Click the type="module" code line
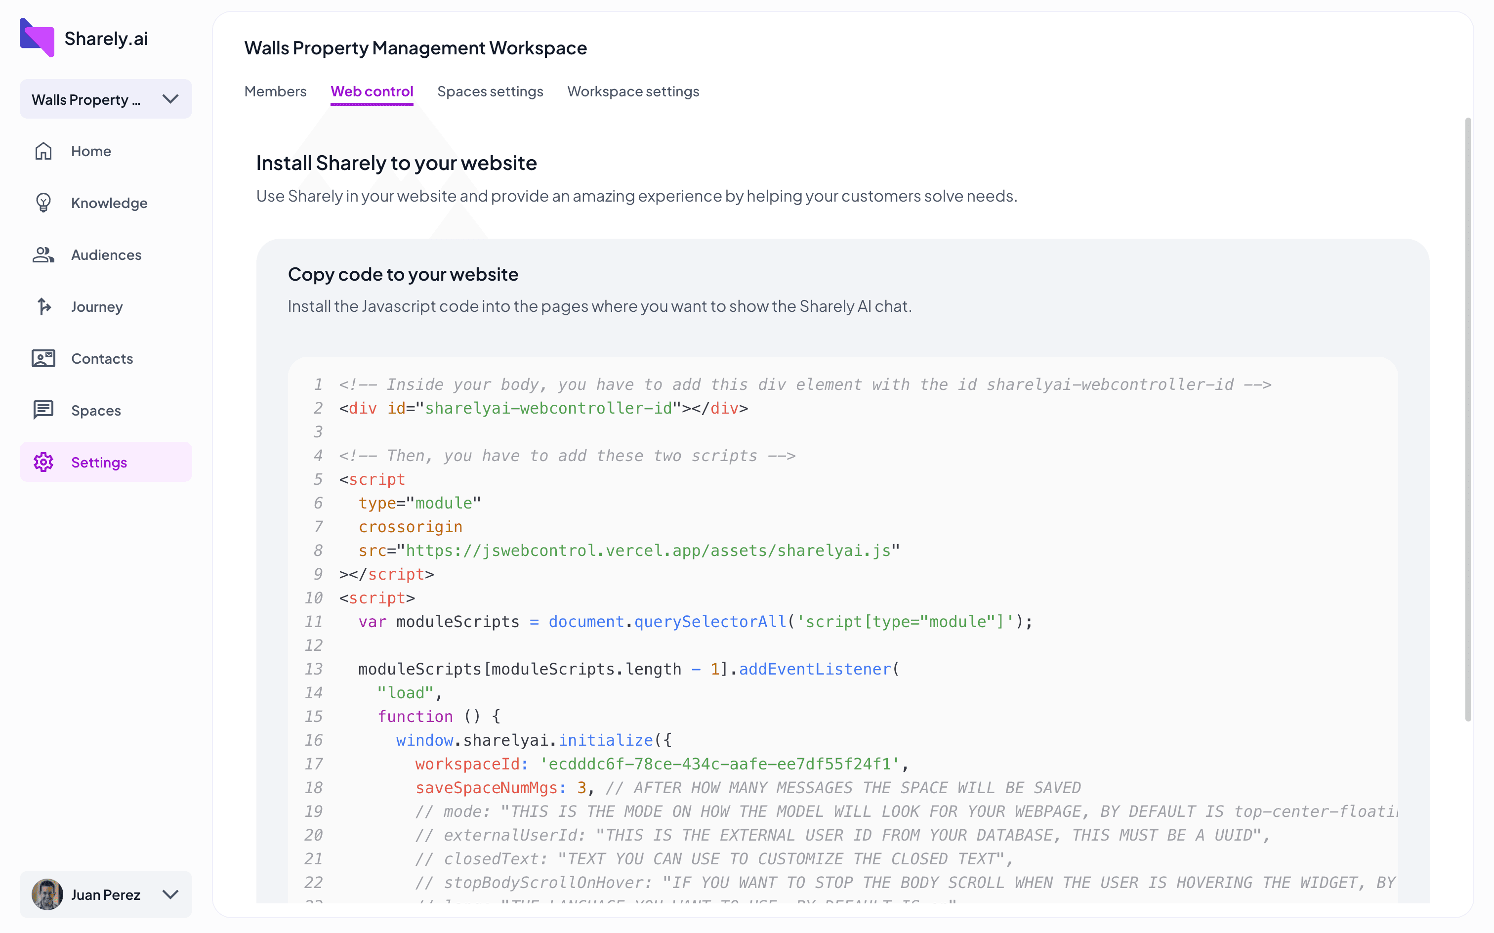This screenshot has width=1494, height=933. pyautogui.click(x=419, y=503)
